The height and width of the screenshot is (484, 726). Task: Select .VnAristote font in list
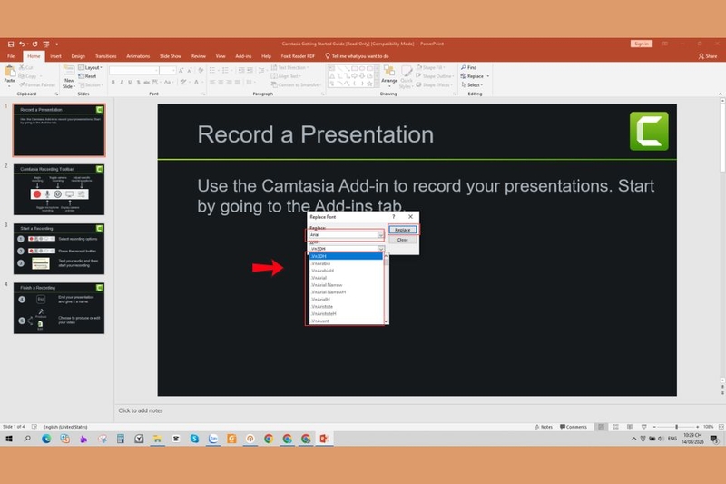click(347, 307)
